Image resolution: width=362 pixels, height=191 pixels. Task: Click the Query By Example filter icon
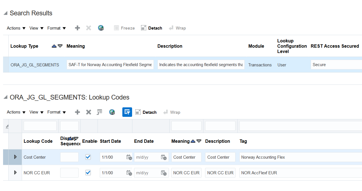(127, 112)
